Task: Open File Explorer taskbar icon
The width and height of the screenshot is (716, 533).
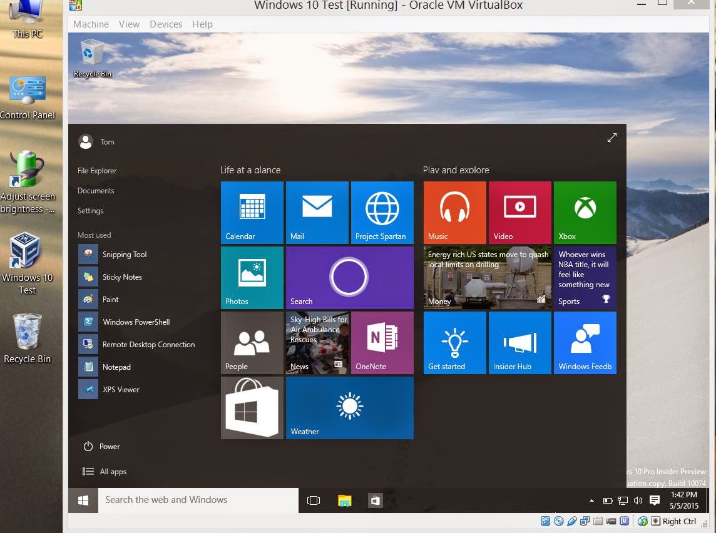Action: 345,500
